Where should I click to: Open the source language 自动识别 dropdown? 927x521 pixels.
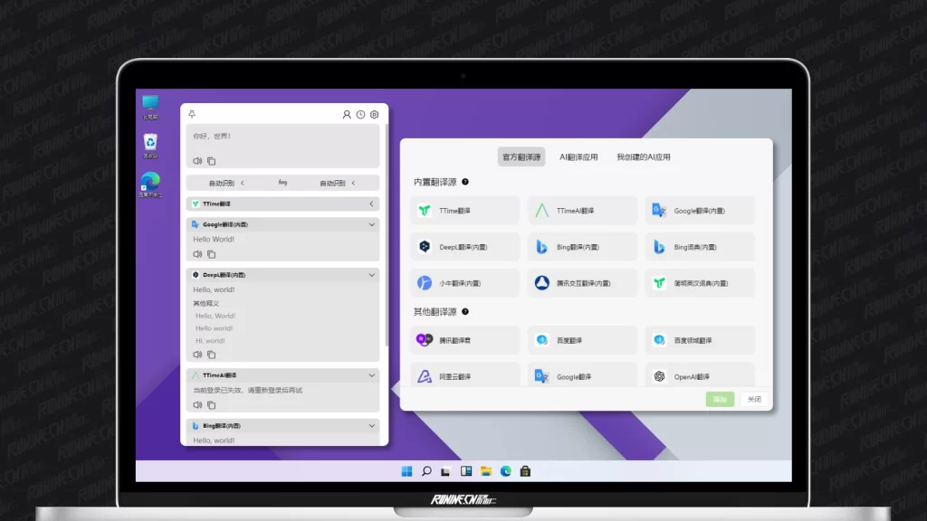226,183
